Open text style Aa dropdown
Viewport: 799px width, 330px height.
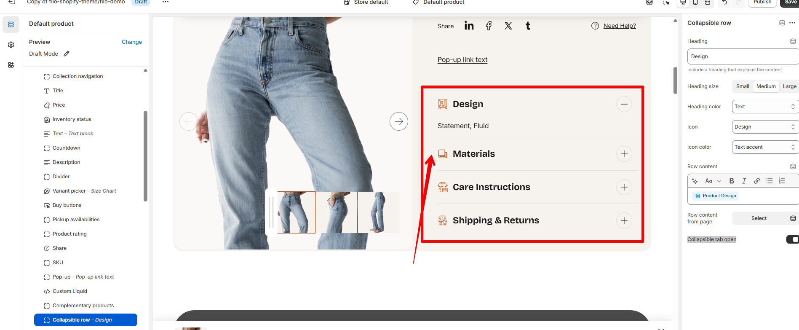click(x=713, y=181)
